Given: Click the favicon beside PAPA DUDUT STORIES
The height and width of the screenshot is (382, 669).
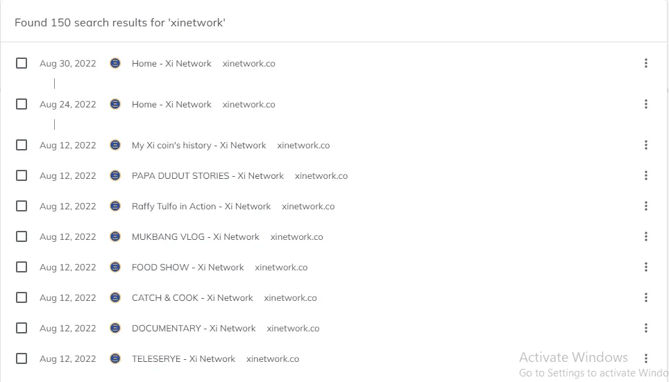Looking at the screenshot, I should tap(115, 175).
